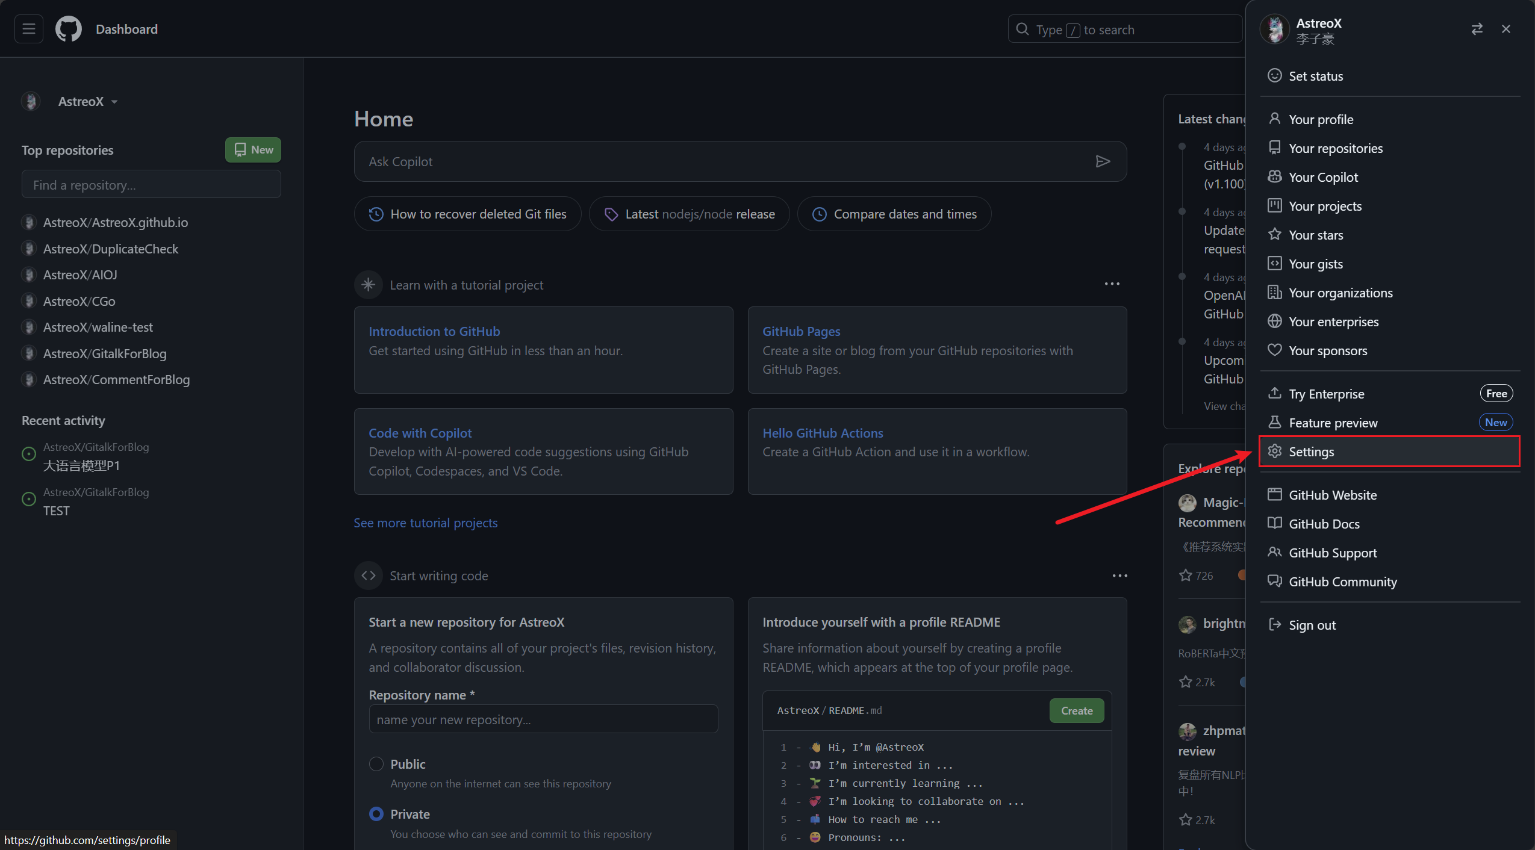Open the hamburger navigation menu
This screenshot has width=1535, height=850.
coord(29,29)
